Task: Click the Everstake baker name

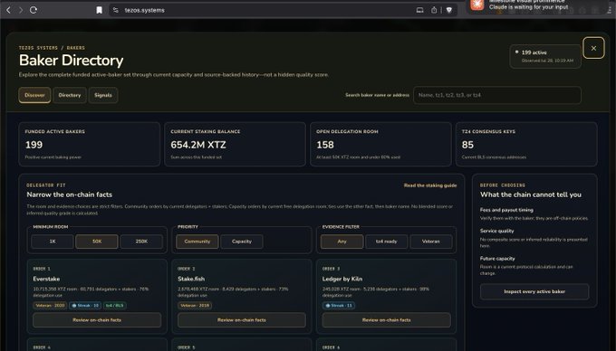Action: pos(46,279)
